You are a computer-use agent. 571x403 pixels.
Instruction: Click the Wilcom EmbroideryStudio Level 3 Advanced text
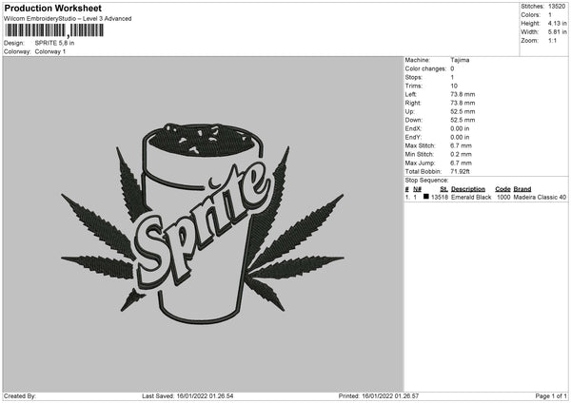[x=68, y=19]
